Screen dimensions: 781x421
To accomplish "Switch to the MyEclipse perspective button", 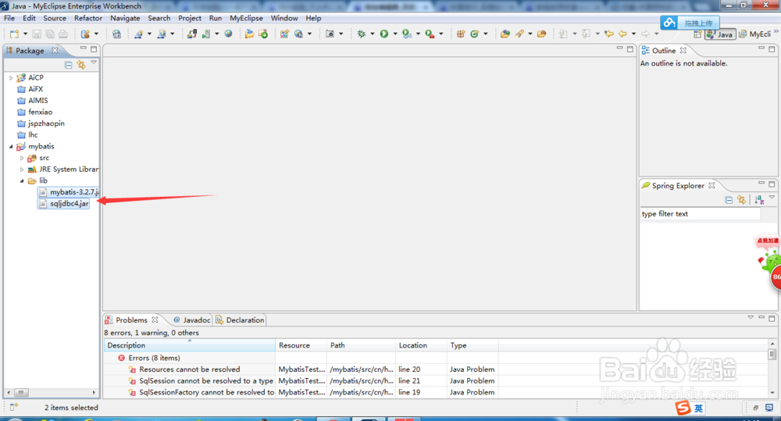I will click(754, 34).
